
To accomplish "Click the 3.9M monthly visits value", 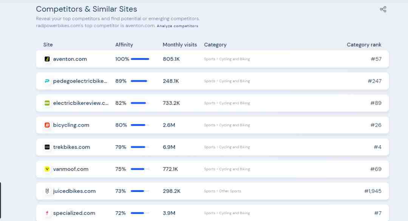I will [x=169, y=213].
